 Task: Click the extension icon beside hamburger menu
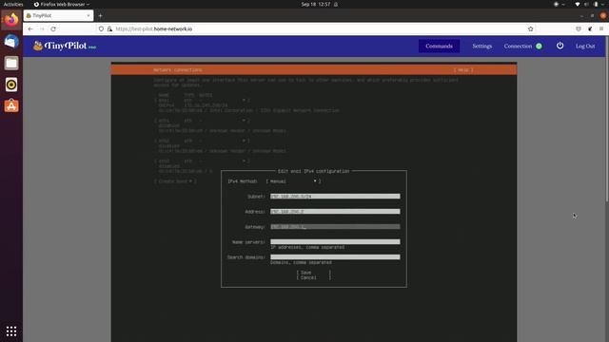[x=590, y=29]
